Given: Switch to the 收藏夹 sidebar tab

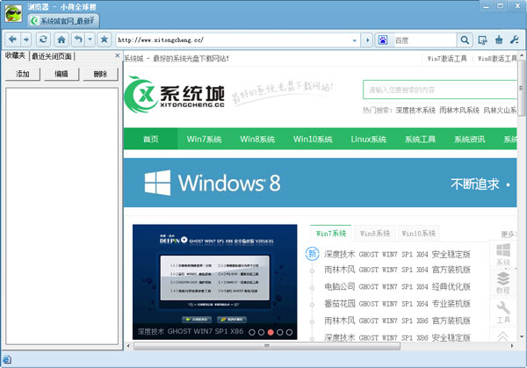Looking at the screenshot, I should [15, 56].
